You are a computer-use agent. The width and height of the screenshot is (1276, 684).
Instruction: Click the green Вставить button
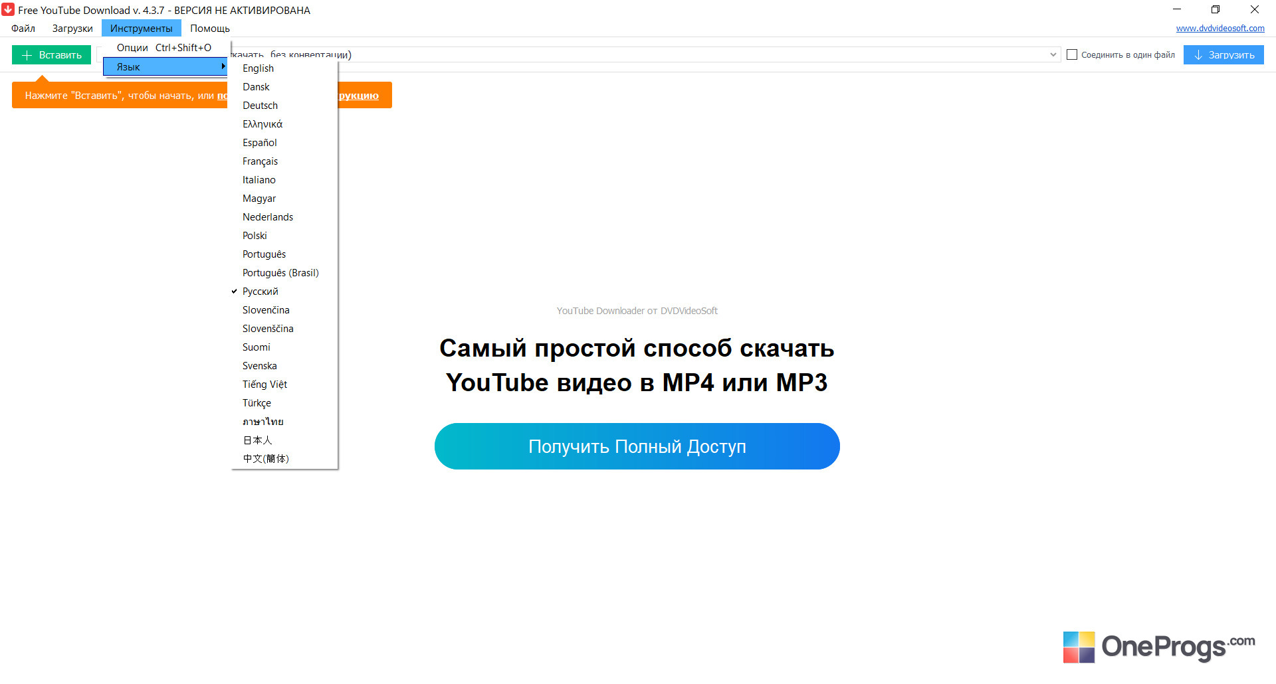51,55
